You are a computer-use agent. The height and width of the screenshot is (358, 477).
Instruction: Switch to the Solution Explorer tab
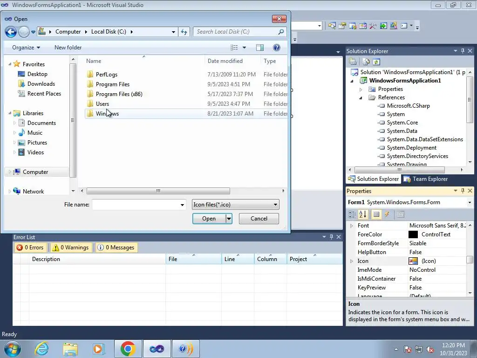pyautogui.click(x=374, y=179)
